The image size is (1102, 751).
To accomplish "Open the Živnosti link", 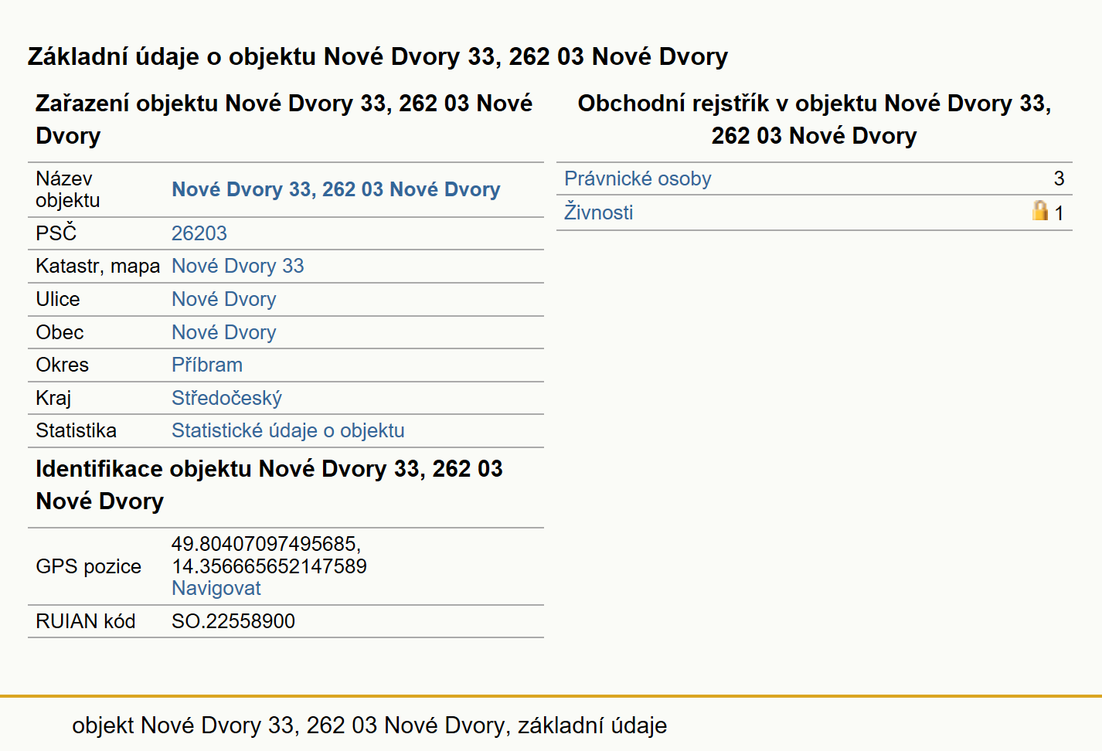I will pyautogui.click(x=599, y=212).
